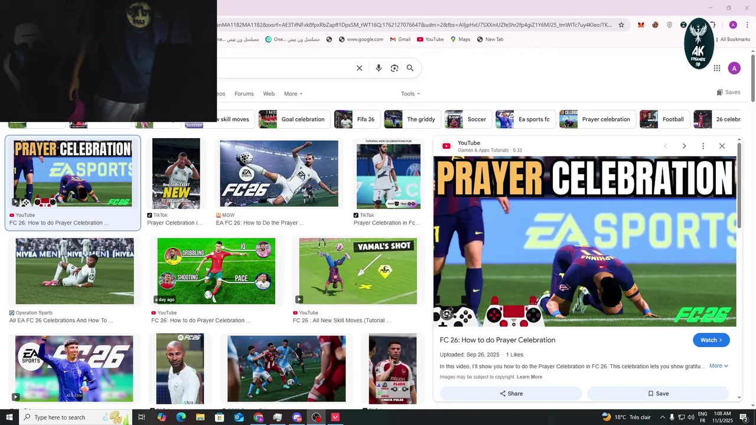Open the Learn More copyright link
756x425 pixels.
[529, 377]
